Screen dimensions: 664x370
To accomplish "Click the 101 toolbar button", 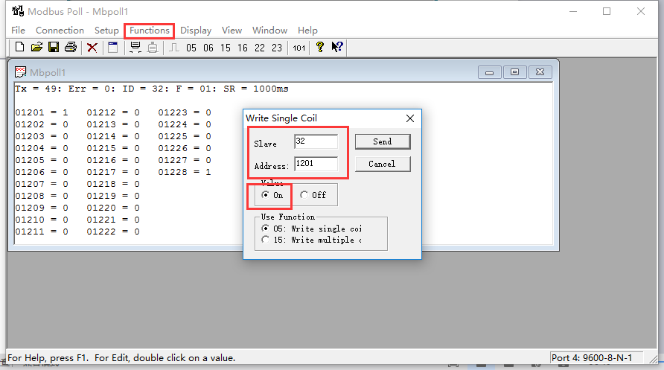I will (x=299, y=48).
